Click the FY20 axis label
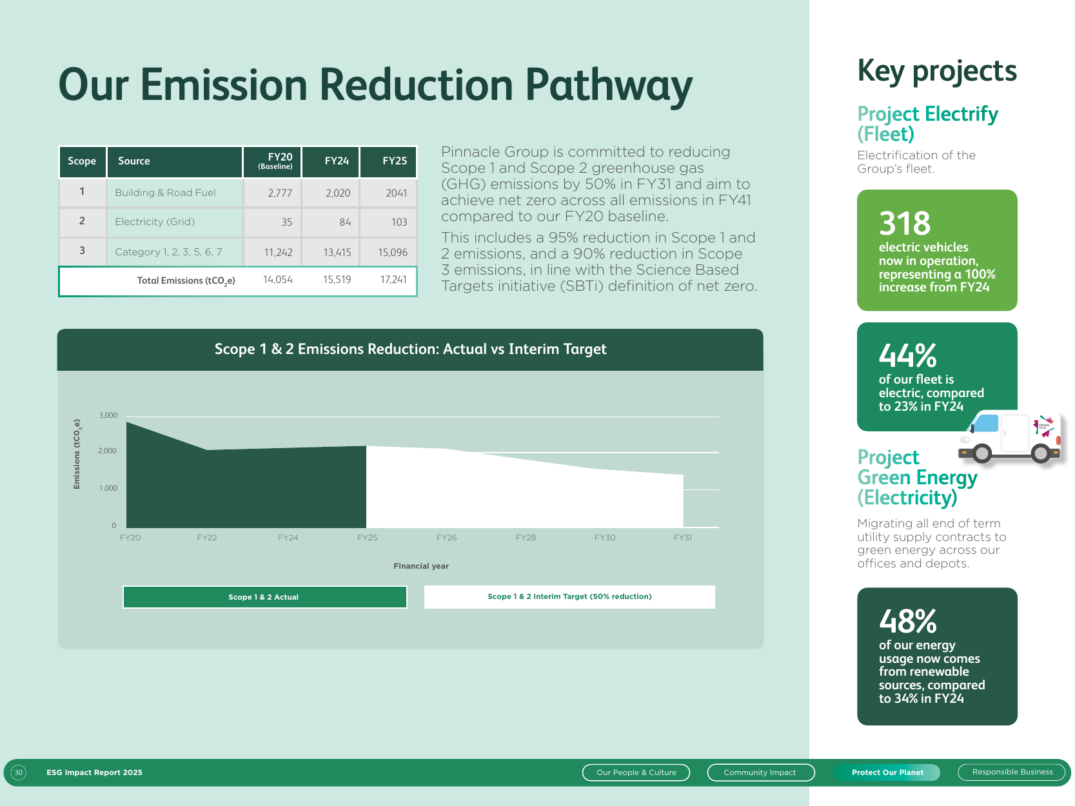The width and height of the screenshot is (1075, 806). click(x=130, y=538)
